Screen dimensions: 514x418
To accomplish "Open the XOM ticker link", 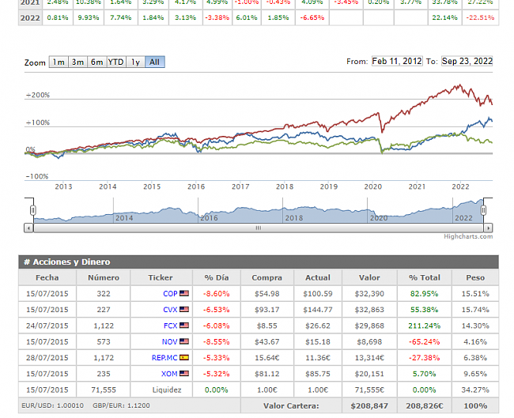I will (x=169, y=374).
